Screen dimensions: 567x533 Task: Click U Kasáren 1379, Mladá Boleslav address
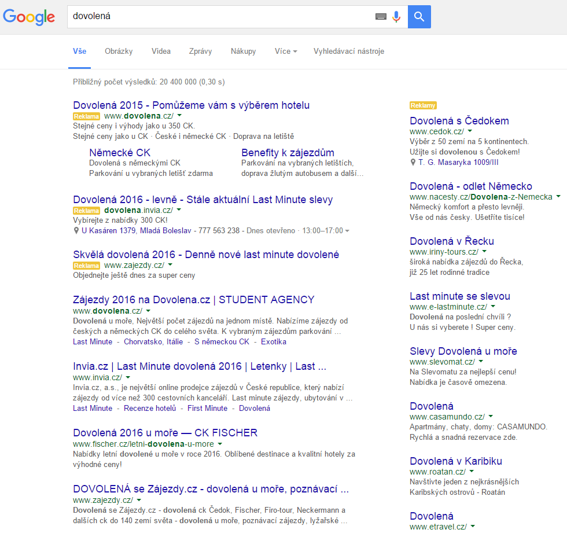pos(137,231)
